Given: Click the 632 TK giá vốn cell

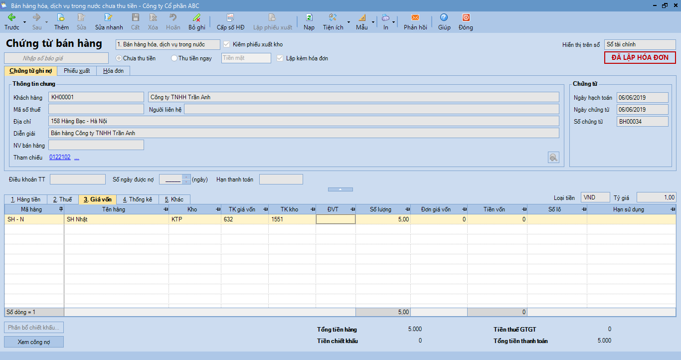Looking at the screenshot, I should pos(245,219).
